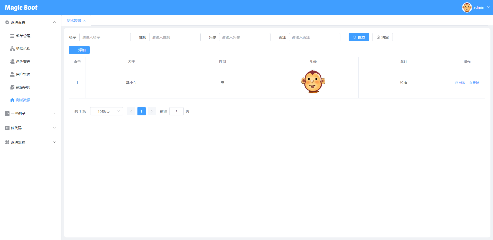
Task: Click the 清空 clear button
Action: point(382,37)
